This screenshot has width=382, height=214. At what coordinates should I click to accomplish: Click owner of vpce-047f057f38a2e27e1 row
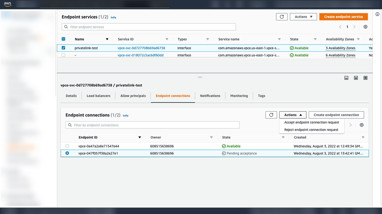(x=162, y=153)
